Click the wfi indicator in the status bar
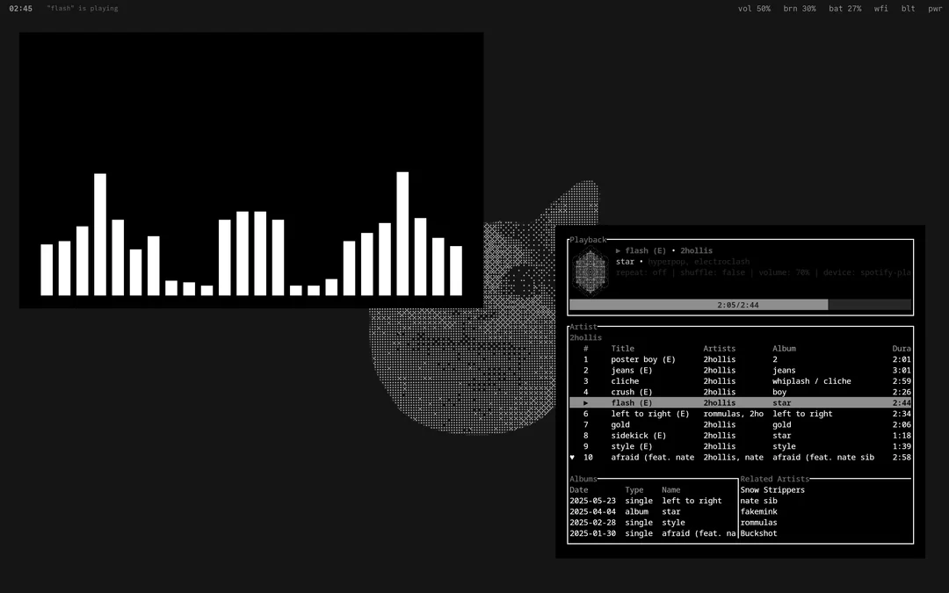Viewport: 949px width, 593px height. pyautogui.click(x=880, y=9)
